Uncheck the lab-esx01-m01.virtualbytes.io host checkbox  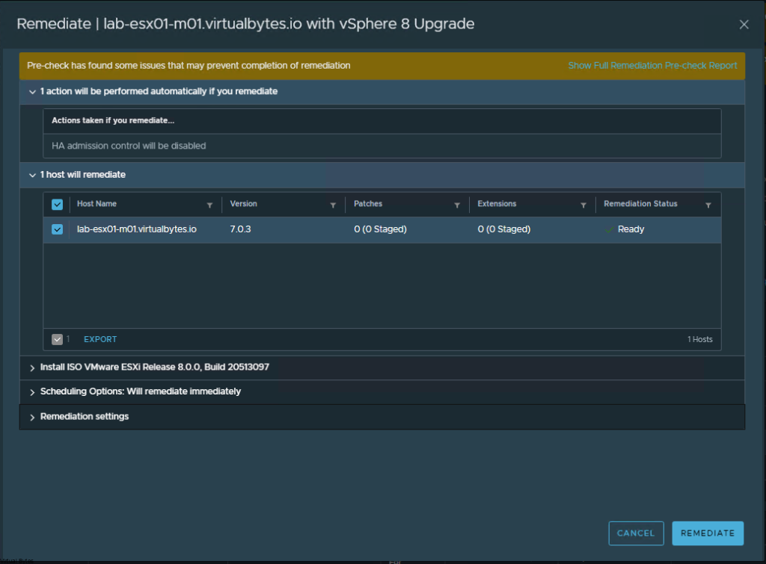(x=57, y=229)
